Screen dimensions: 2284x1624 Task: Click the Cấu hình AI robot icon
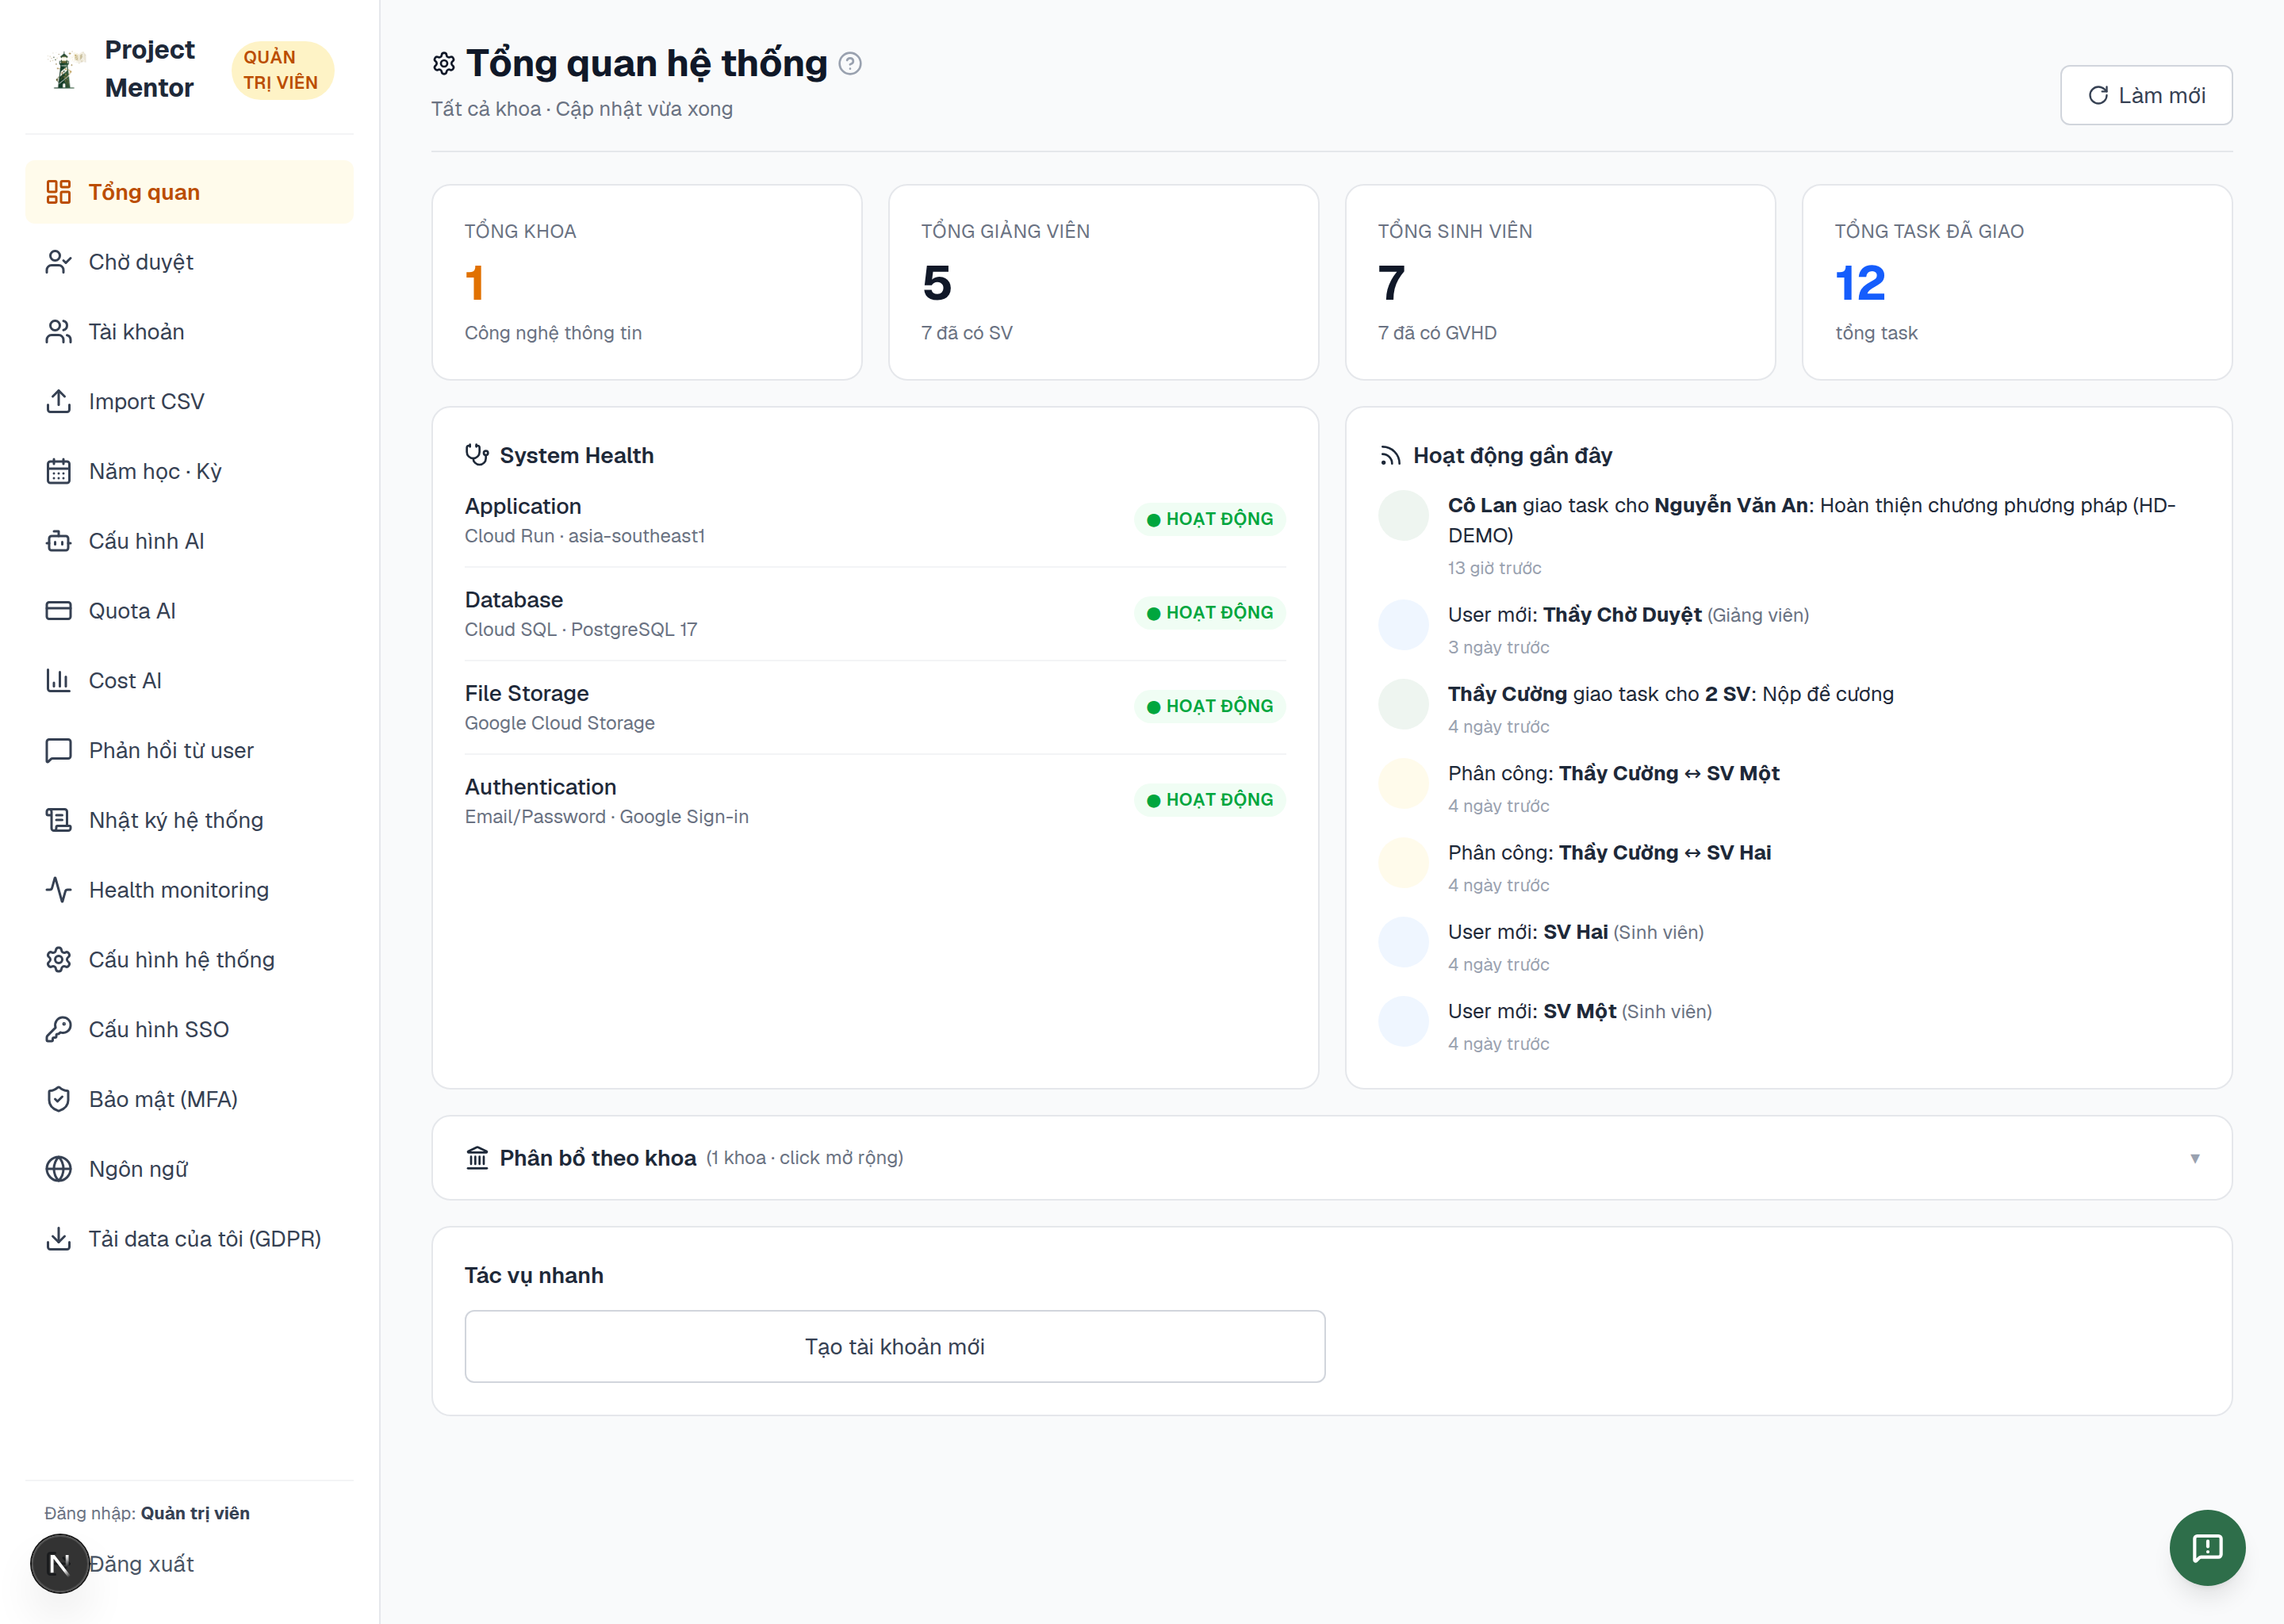59,541
